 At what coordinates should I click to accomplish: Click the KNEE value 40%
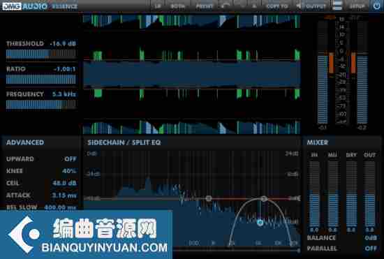(69, 171)
